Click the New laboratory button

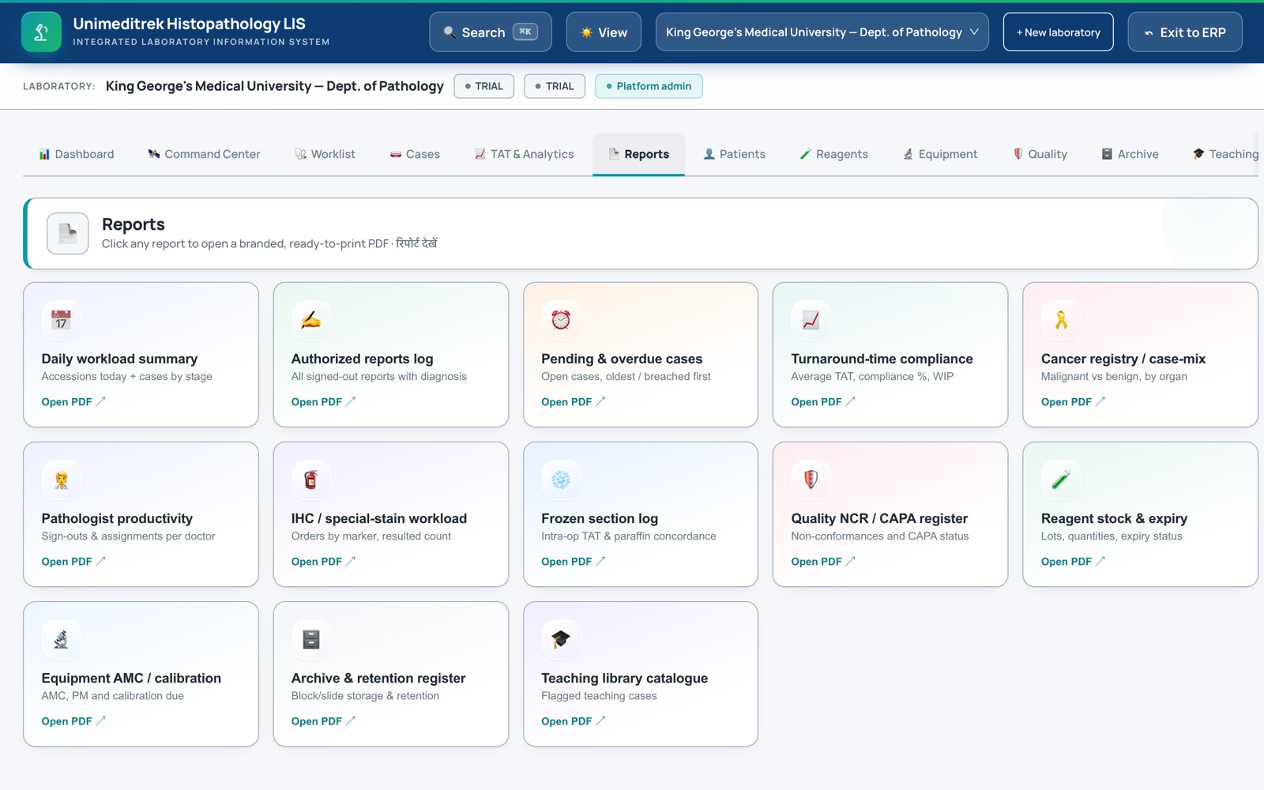click(1058, 32)
